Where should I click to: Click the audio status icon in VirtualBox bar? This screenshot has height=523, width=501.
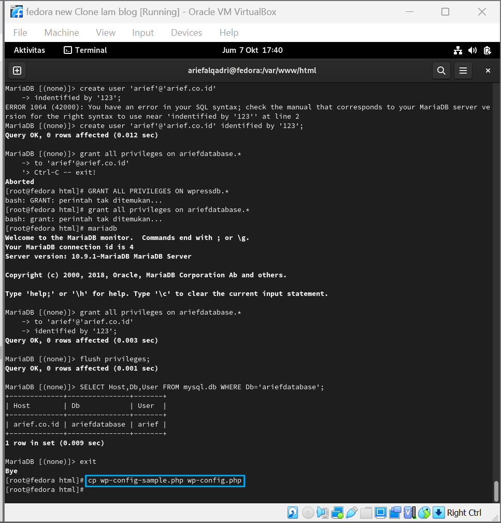(322, 512)
